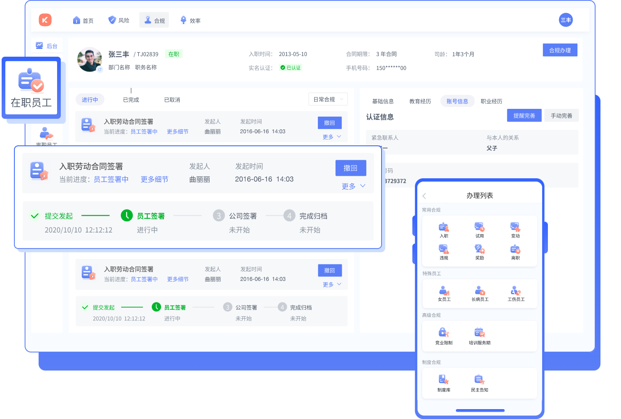Expand 更多 in the enlarged contract card
The height and width of the screenshot is (419, 621).
coord(353,186)
